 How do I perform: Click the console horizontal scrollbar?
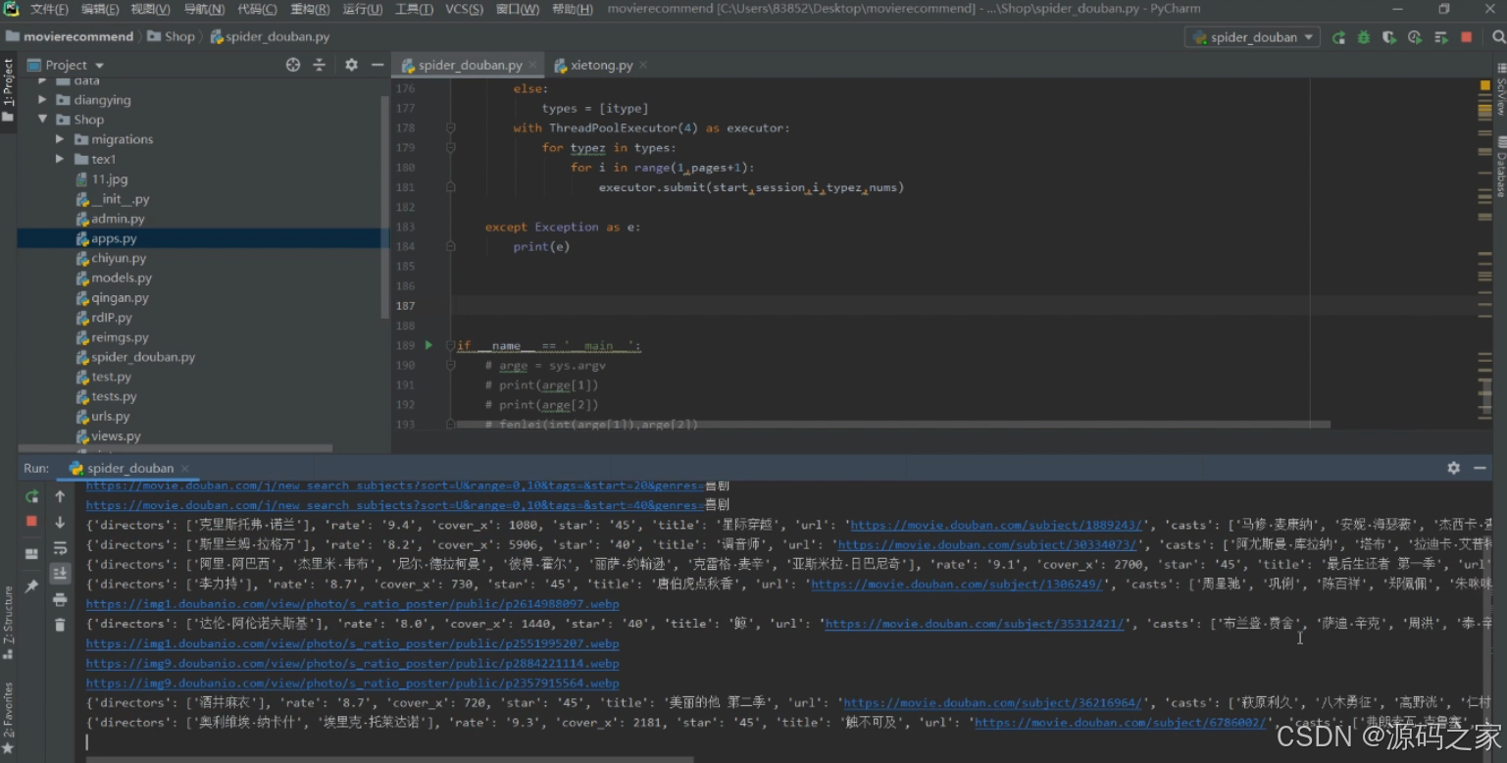[x=389, y=758]
